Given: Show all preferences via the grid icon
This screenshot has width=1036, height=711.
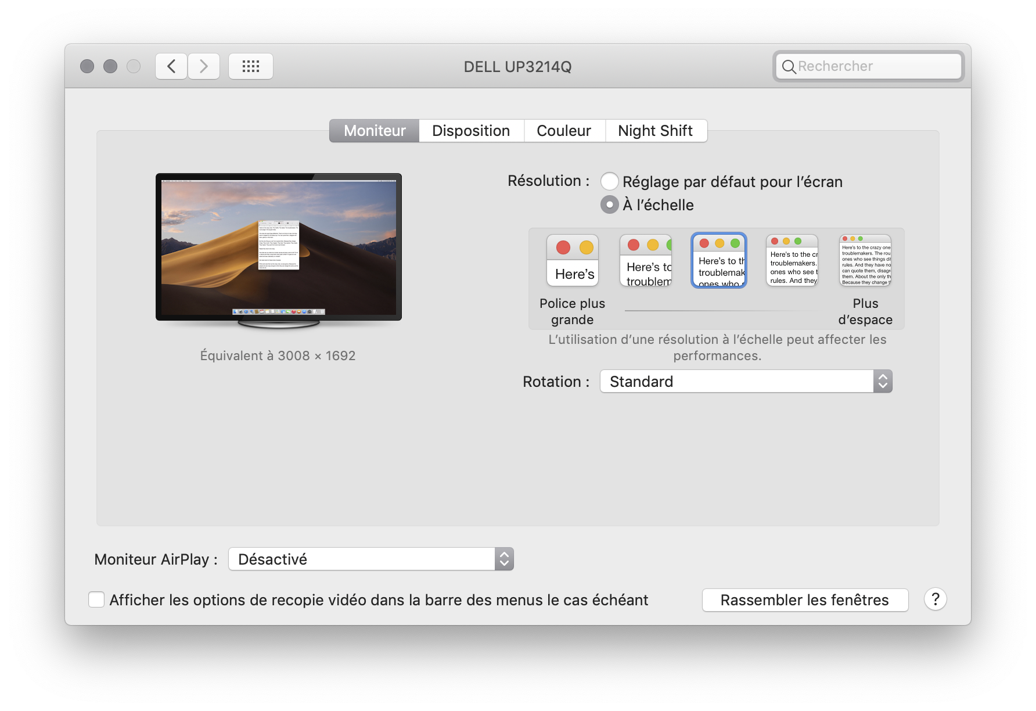Looking at the screenshot, I should click(251, 66).
